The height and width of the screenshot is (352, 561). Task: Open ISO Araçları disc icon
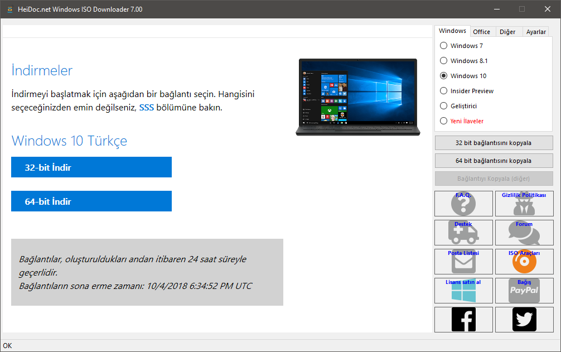[524, 262]
